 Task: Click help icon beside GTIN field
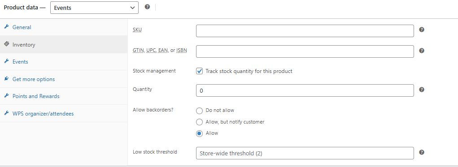tap(422, 51)
